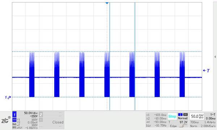The height and width of the screenshot is (130, 217).
Task: Click the channel 1 ground reference marker
Action: [8, 97]
